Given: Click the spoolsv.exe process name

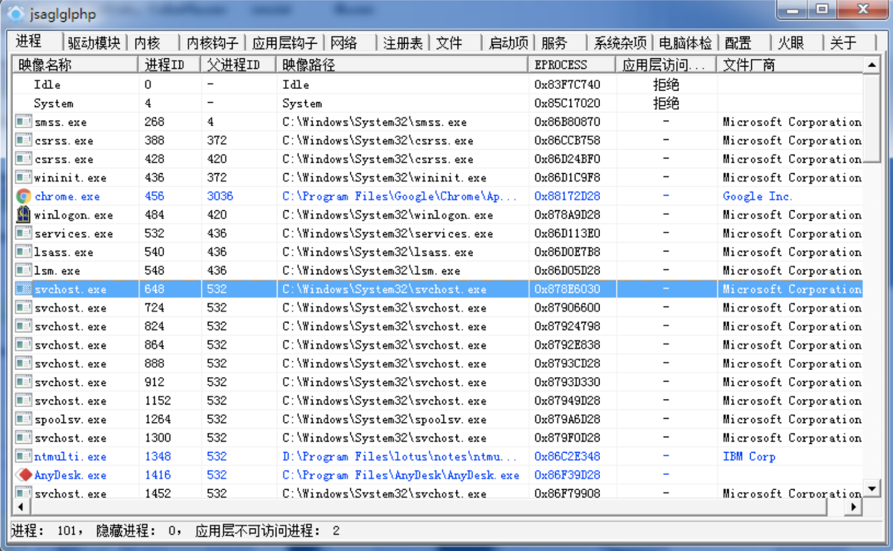Looking at the screenshot, I should pos(70,419).
